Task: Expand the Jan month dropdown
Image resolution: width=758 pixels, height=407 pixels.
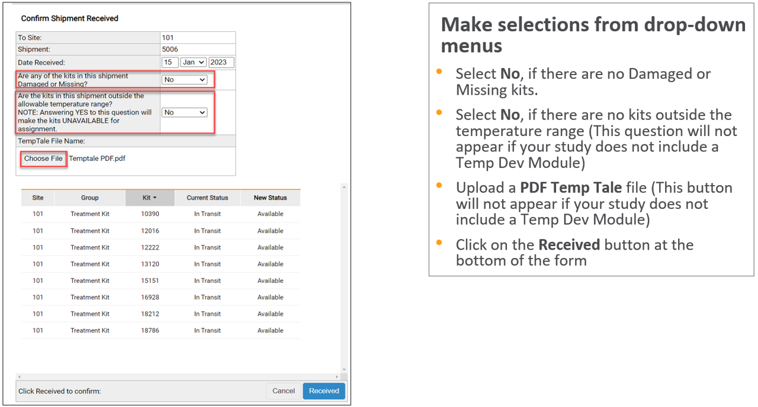Action: [x=194, y=62]
